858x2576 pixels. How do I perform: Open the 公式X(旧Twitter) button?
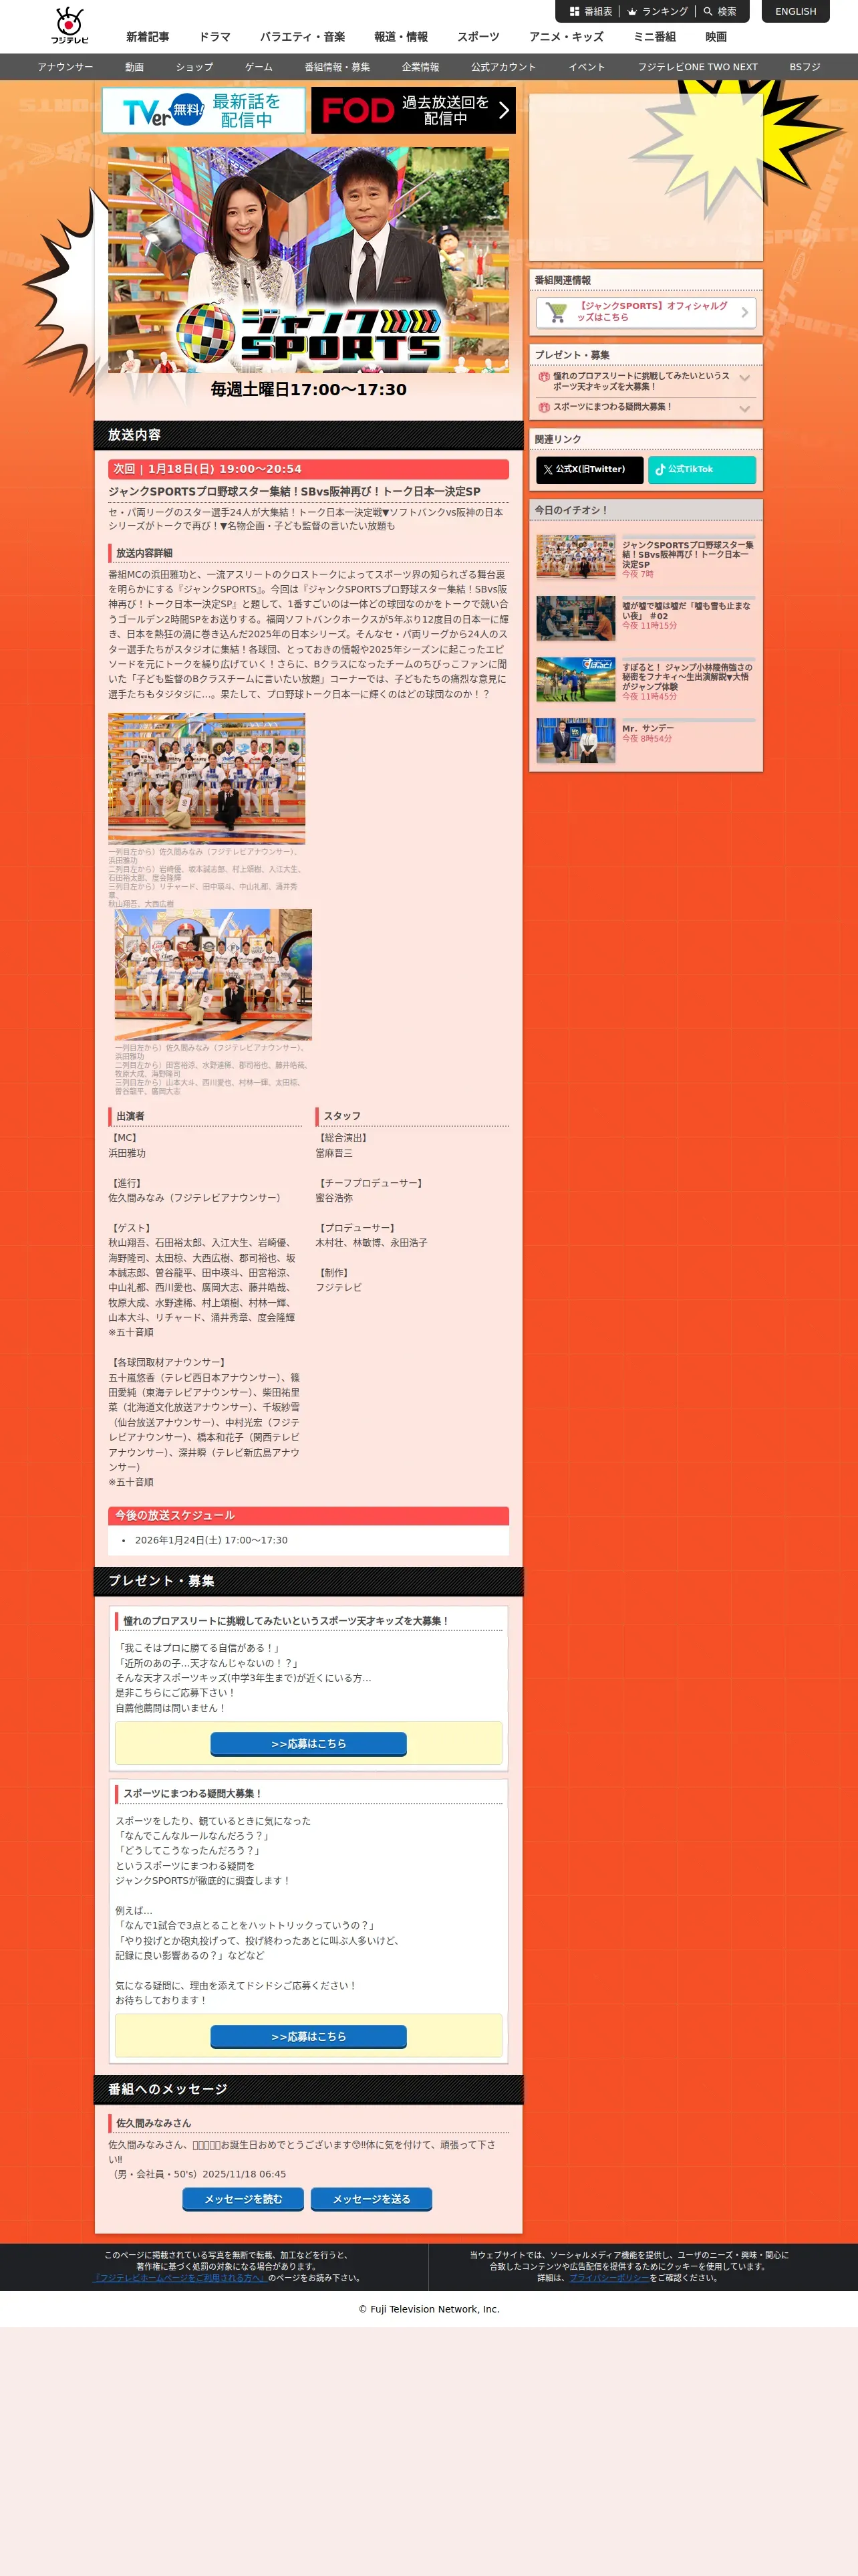(x=589, y=469)
